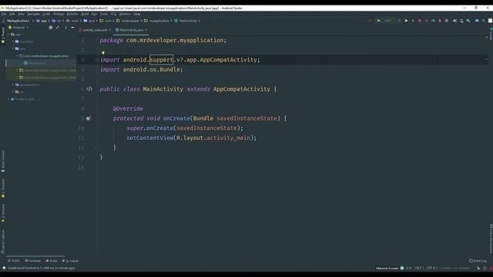This screenshot has width=493, height=277.
Task: Open the device selector dropdown arrow
Action: click(x=399, y=21)
